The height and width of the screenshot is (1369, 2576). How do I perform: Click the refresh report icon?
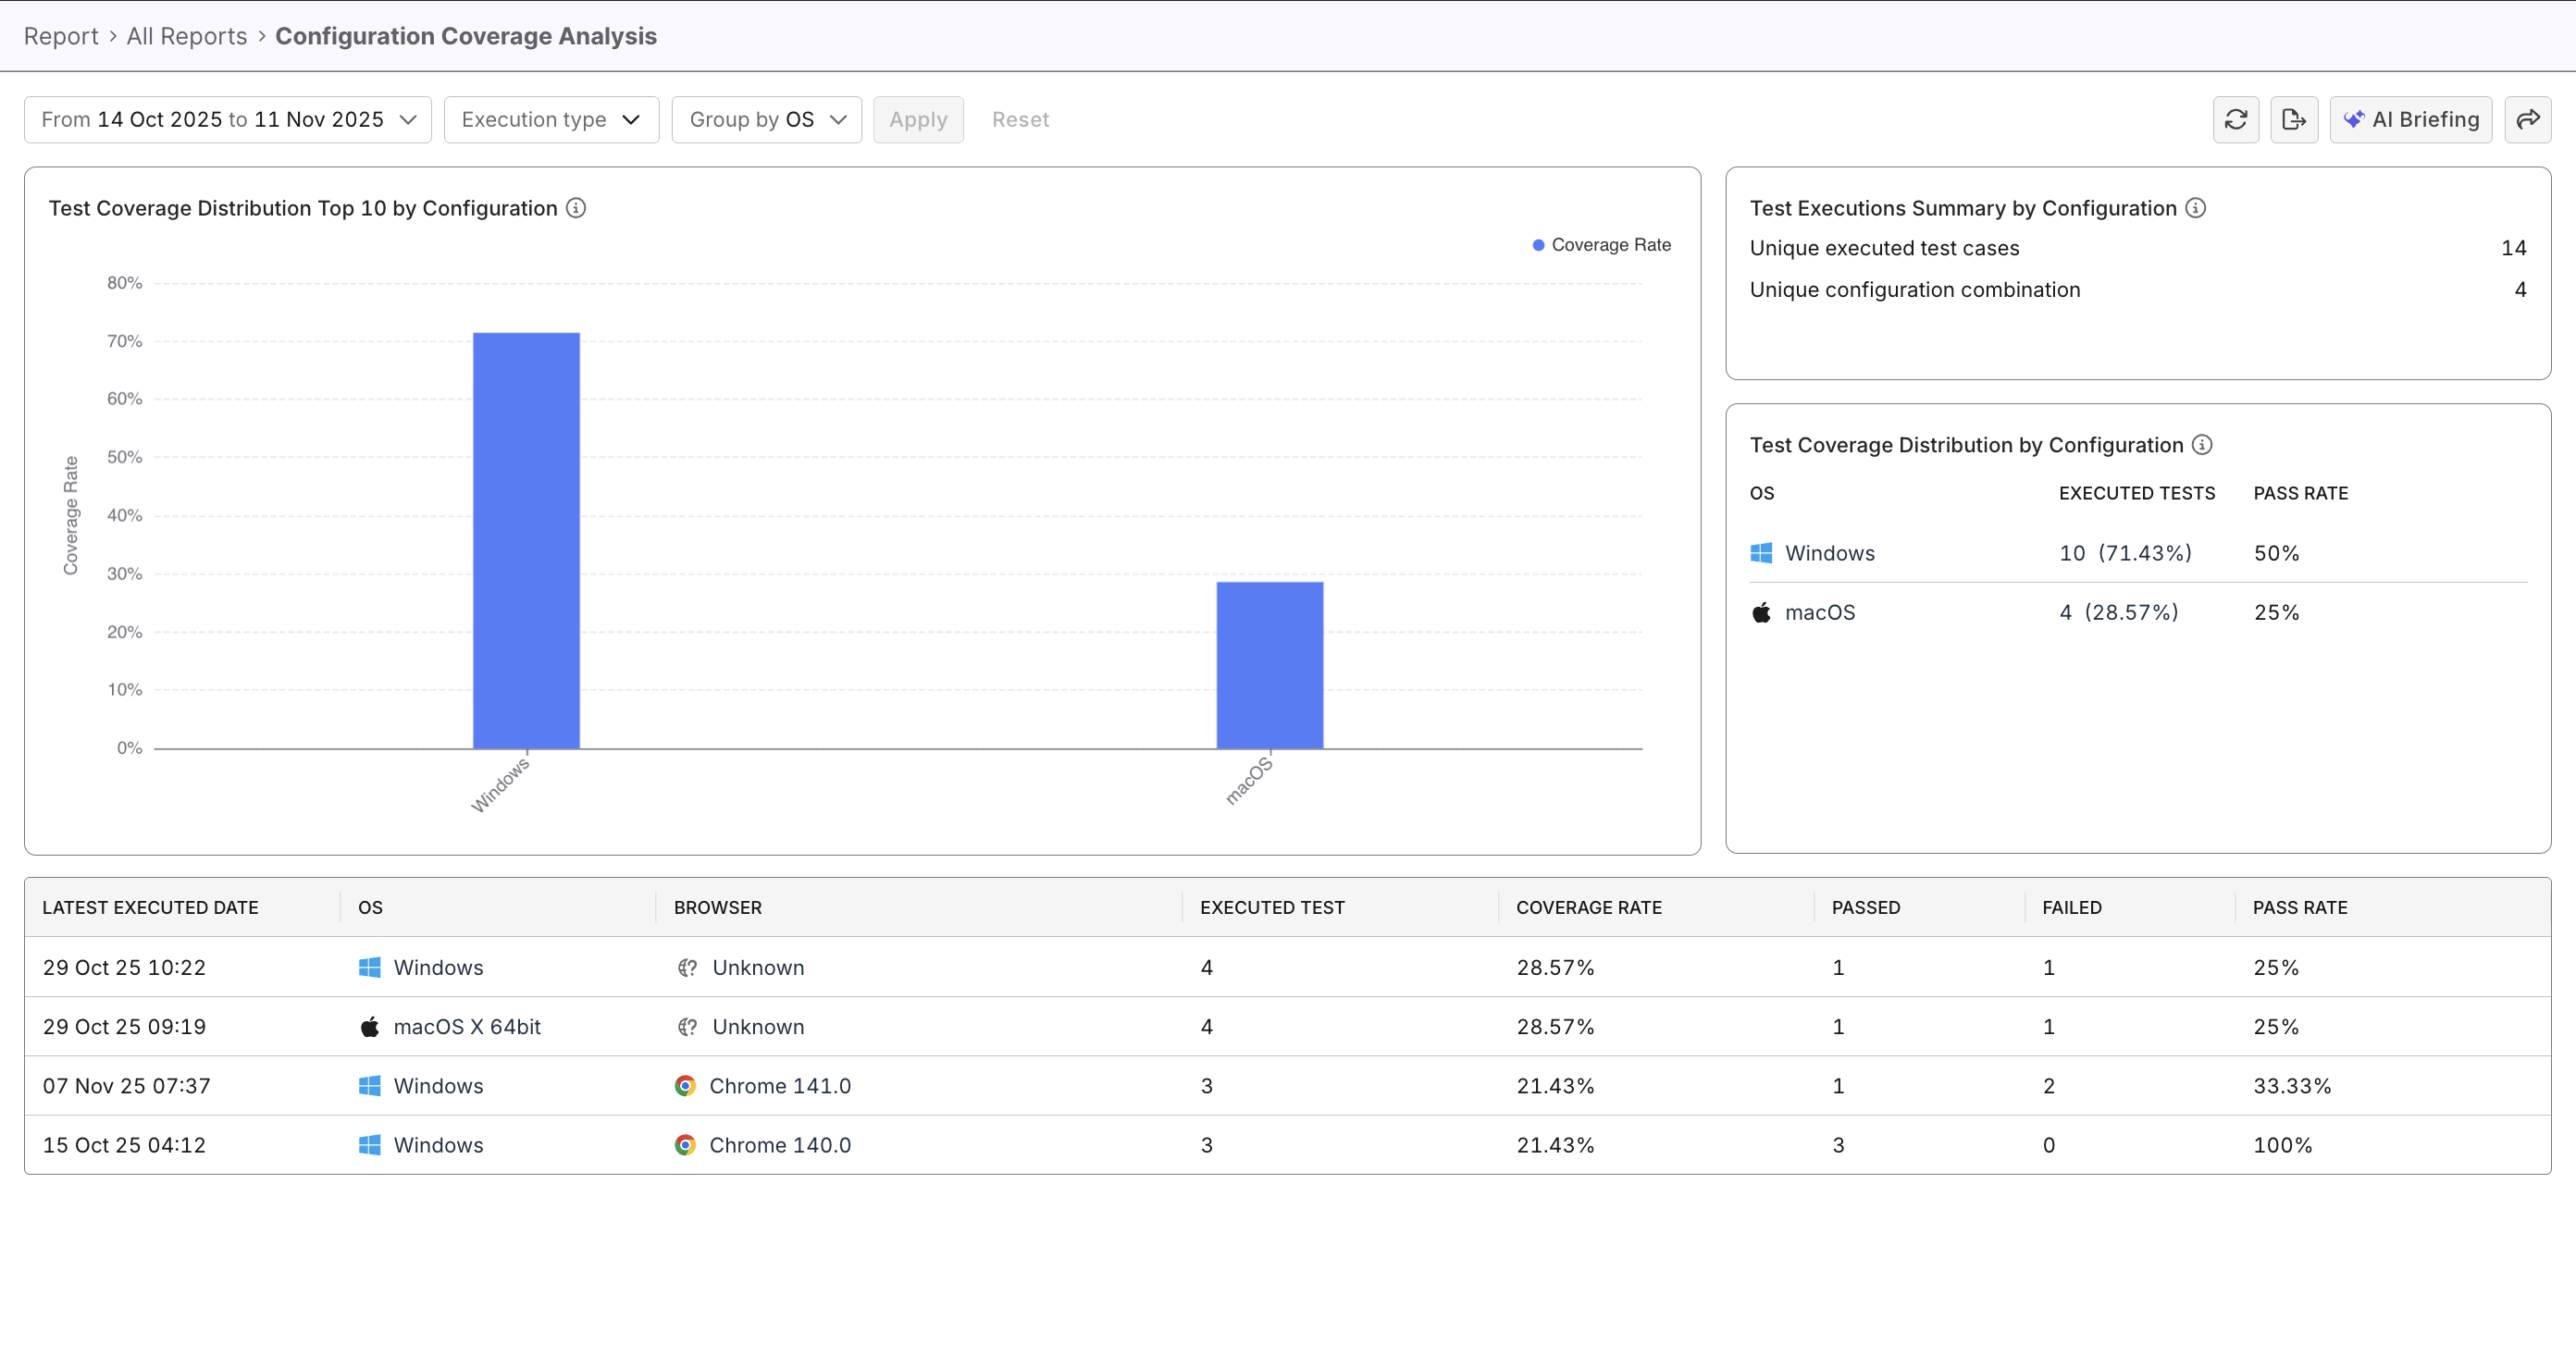tap(2236, 119)
